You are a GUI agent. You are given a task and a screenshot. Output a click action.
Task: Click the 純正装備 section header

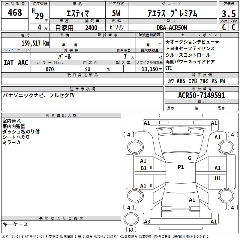(x=202, y=75)
